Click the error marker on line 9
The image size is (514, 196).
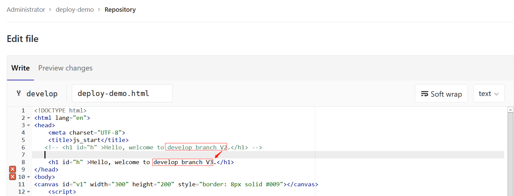pyautogui.click(x=12, y=169)
